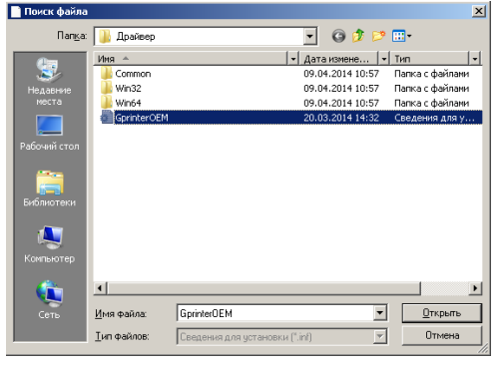The height and width of the screenshot is (366, 502).
Task: Go up one folder level
Action: coord(358,36)
